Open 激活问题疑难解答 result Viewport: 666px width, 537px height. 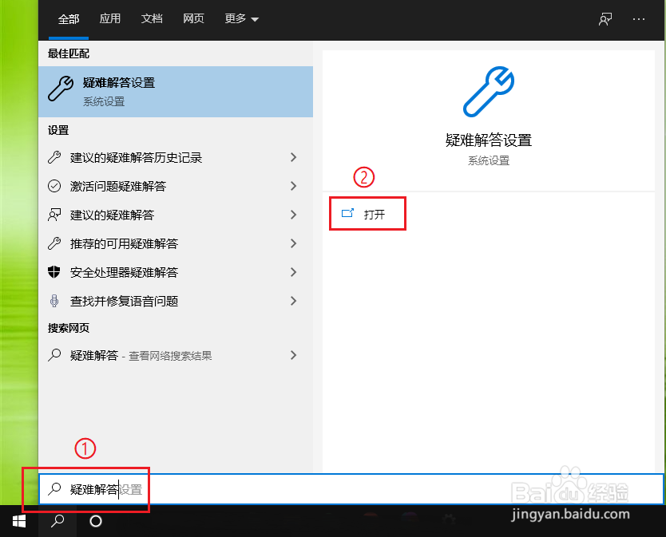tap(176, 186)
